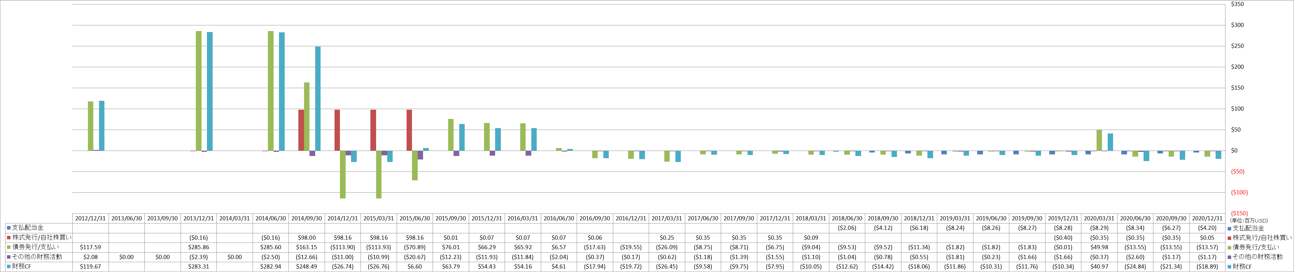The image size is (1294, 272).
Task: Select the その他の財務活動 row label on the left
Action: coord(37,257)
